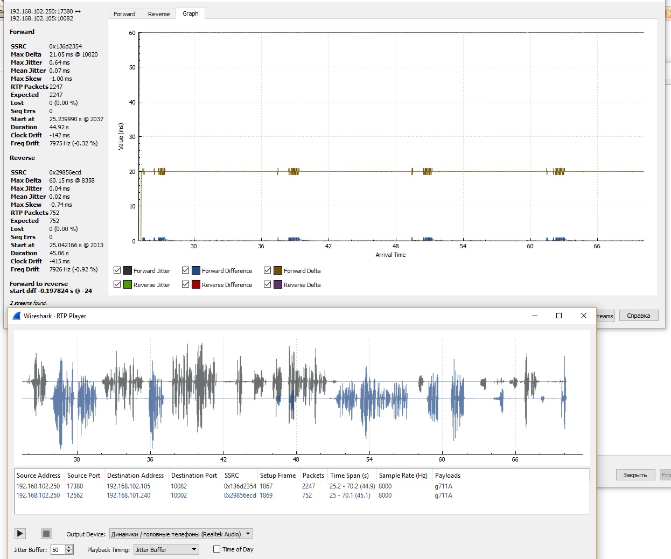
Task: Click the green Reverse Jitter color box
Action: [x=128, y=284]
